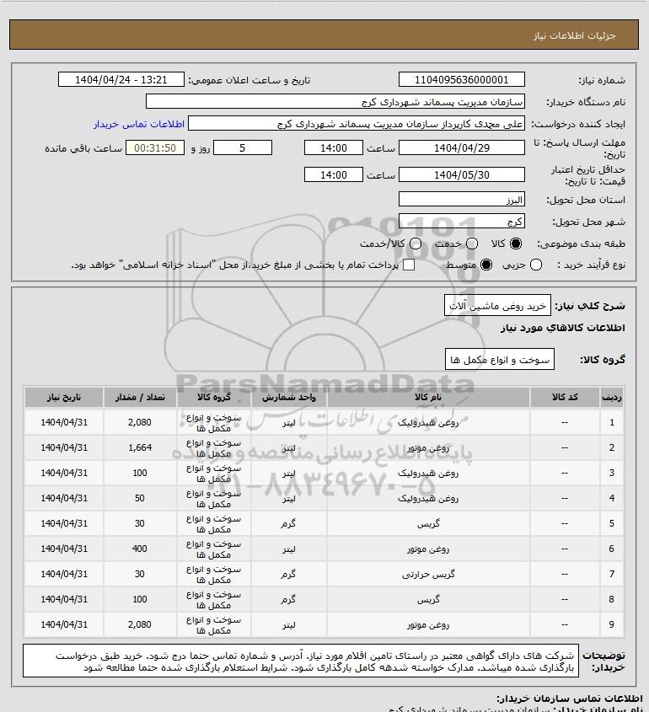Click the response deadline time field 14:00
The height and width of the screenshot is (712, 649).
334,147
